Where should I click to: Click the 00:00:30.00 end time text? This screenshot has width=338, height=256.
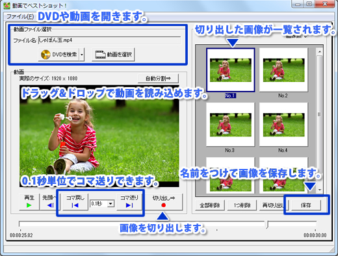(315, 235)
